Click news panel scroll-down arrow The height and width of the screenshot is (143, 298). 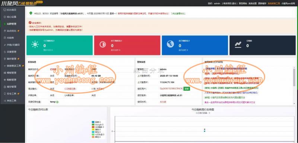(294, 103)
